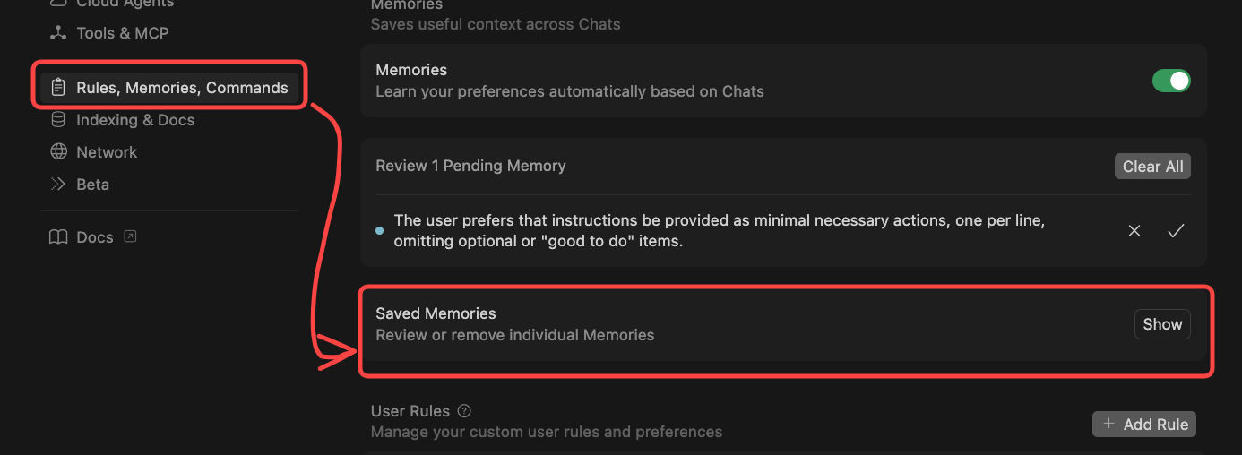This screenshot has height=455, width=1242.
Task: Click the Docs book icon
Action: coord(58,237)
